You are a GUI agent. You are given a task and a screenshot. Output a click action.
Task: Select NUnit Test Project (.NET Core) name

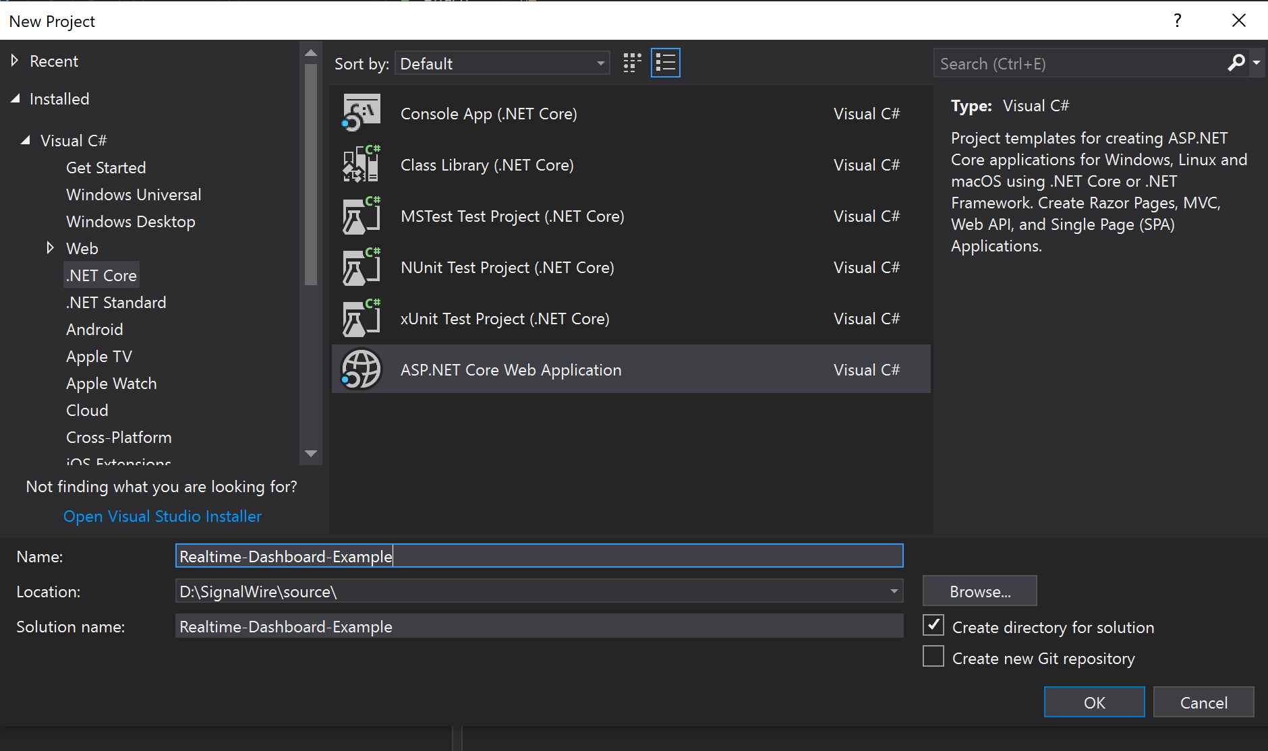click(x=507, y=267)
